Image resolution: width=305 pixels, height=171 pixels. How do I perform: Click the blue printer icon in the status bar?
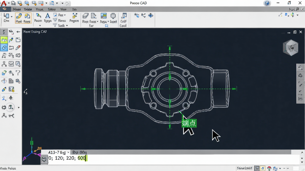pyautogui.click(x=275, y=168)
